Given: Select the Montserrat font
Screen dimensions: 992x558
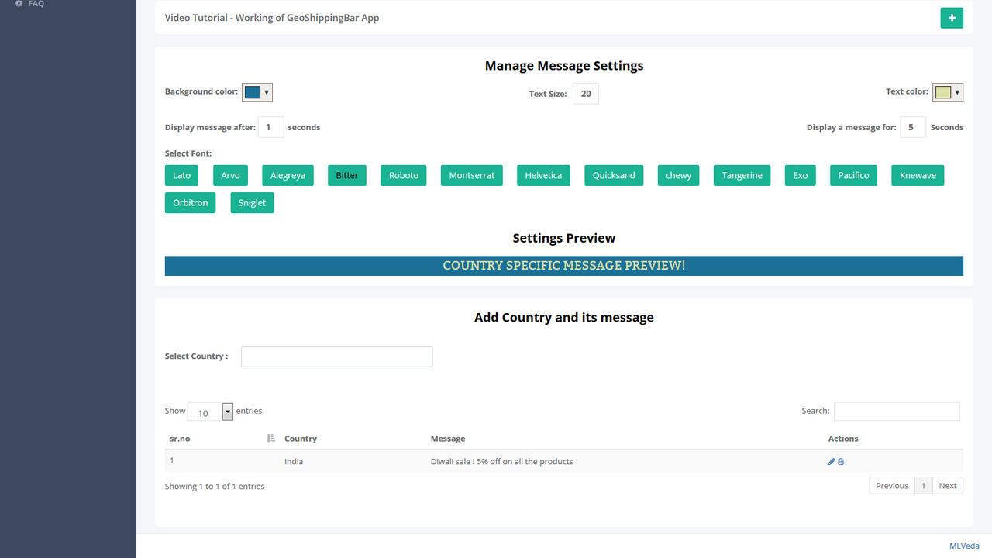Looking at the screenshot, I should pos(472,175).
